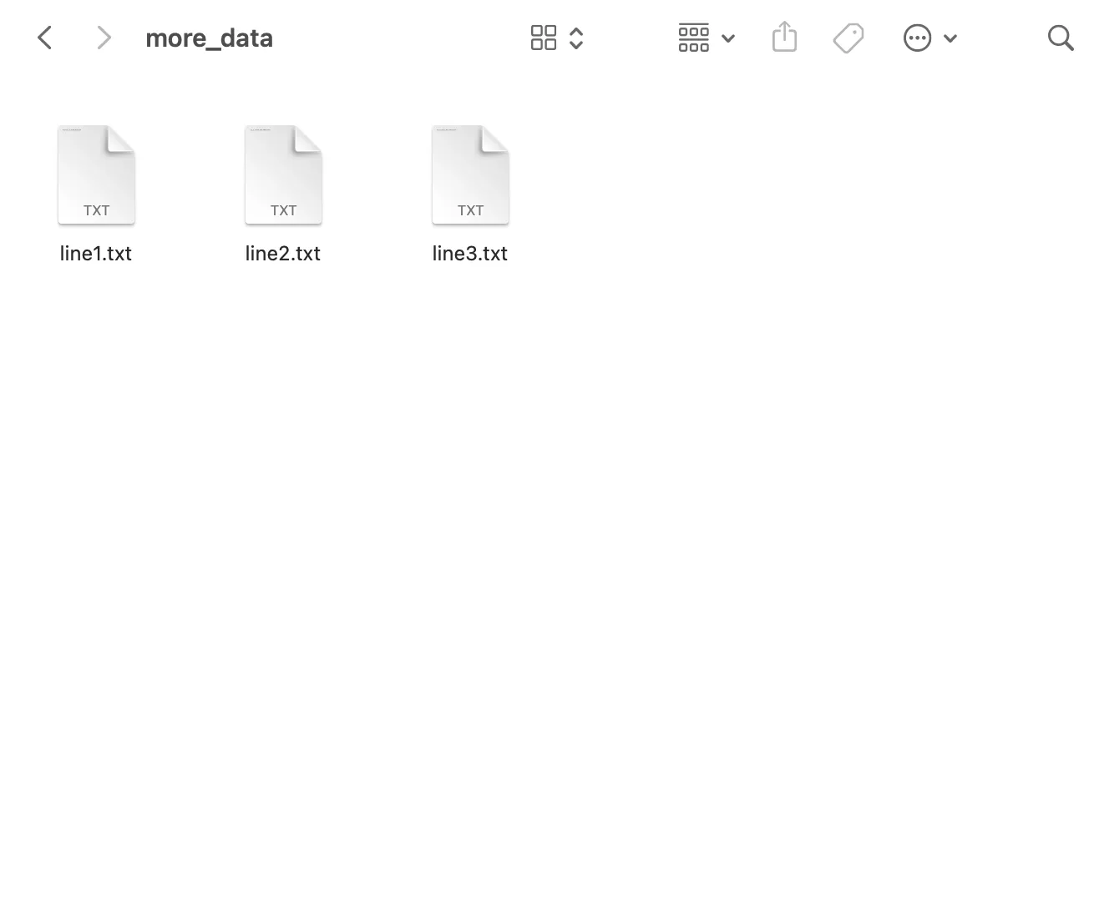Open the Group By grid icon
This screenshot has height=898, width=1094.
tap(693, 38)
